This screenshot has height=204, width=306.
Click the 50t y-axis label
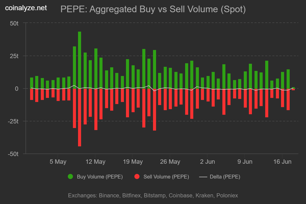pos(14,23)
